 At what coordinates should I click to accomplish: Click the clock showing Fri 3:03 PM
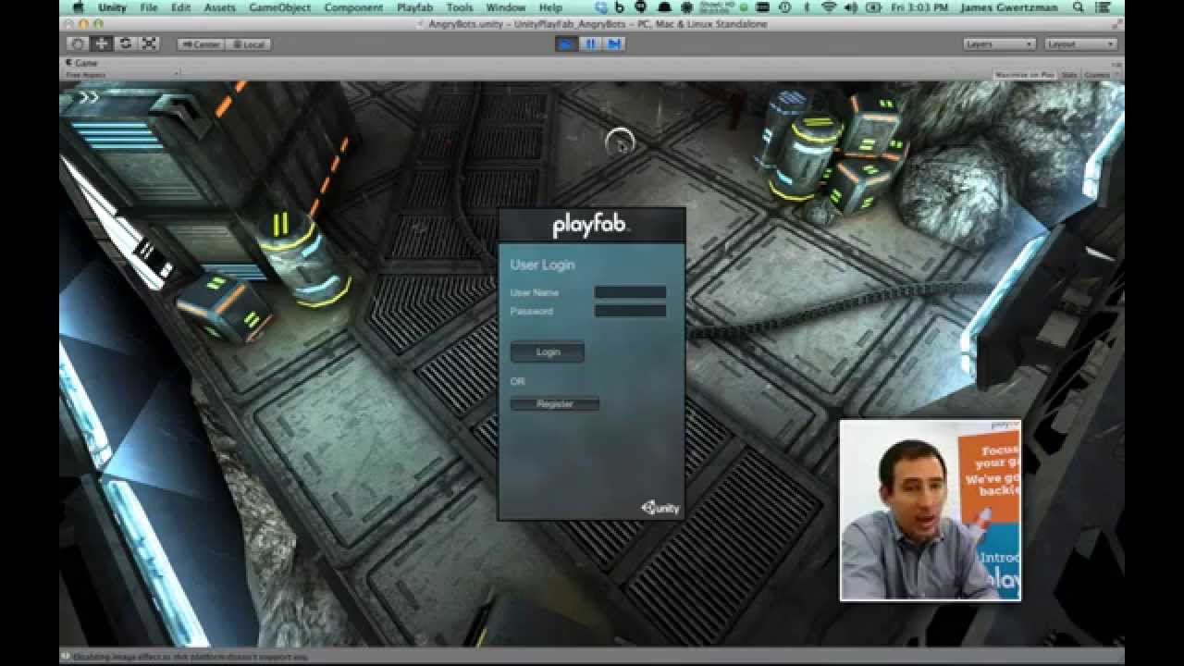[x=919, y=7]
